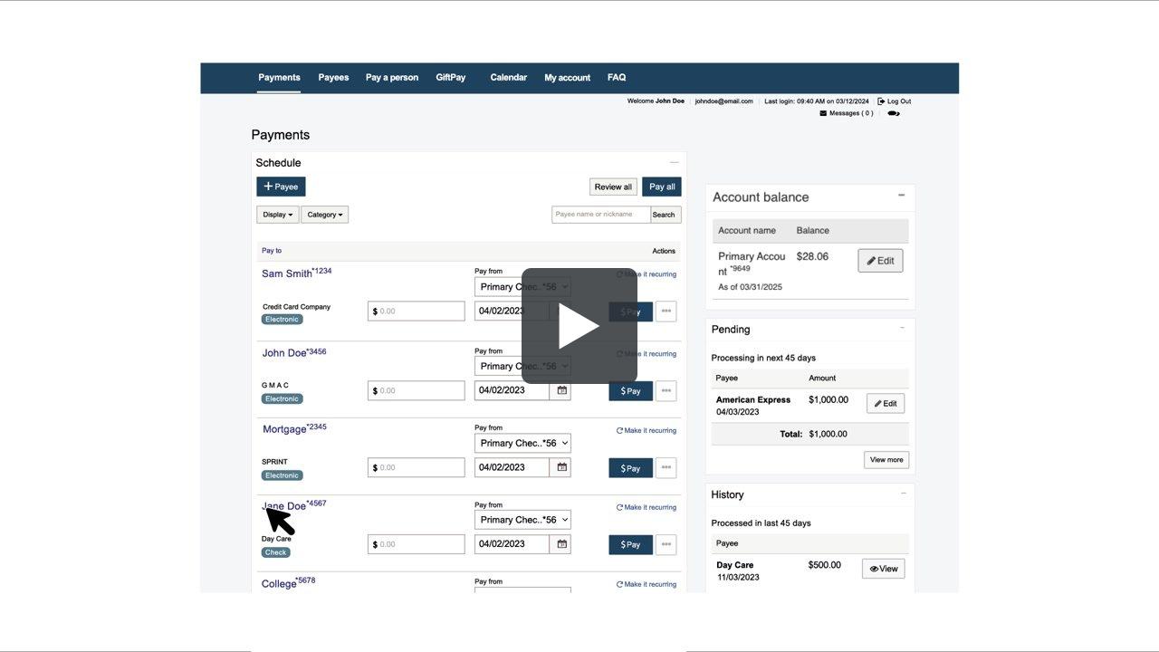Open the Messages envelope icon
The image size is (1159, 652).
point(824,112)
